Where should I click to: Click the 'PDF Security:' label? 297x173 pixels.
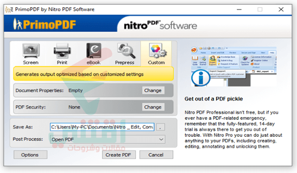31,107
